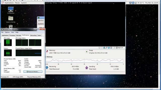
Task: Click the Total Sent '1.3 GiB' value
Action: coord(116,69)
